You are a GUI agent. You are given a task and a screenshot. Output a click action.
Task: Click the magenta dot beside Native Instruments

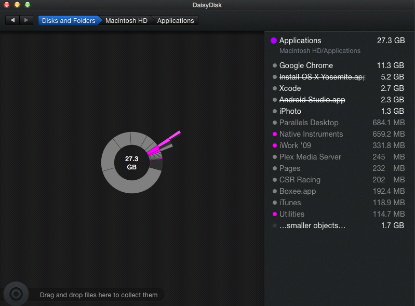(275, 134)
